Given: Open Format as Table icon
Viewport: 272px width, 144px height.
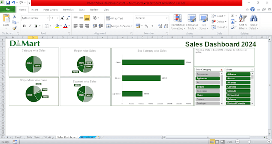Looking at the screenshot, I should [192, 18].
